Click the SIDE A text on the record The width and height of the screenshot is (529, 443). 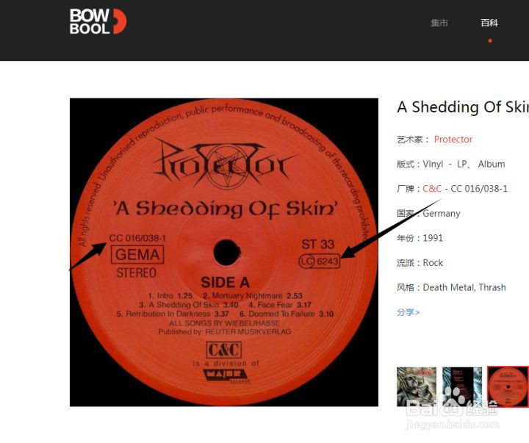coord(225,282)
